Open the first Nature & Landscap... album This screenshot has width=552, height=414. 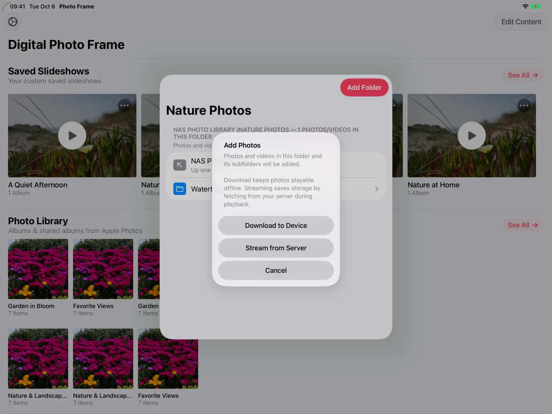[38, 359]
